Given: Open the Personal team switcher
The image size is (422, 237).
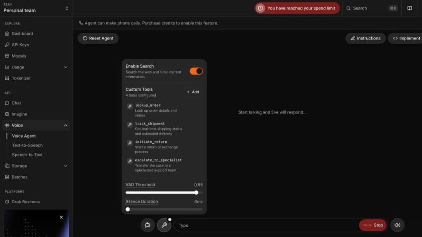Looking at the screenshot, I should click(36, 8).
